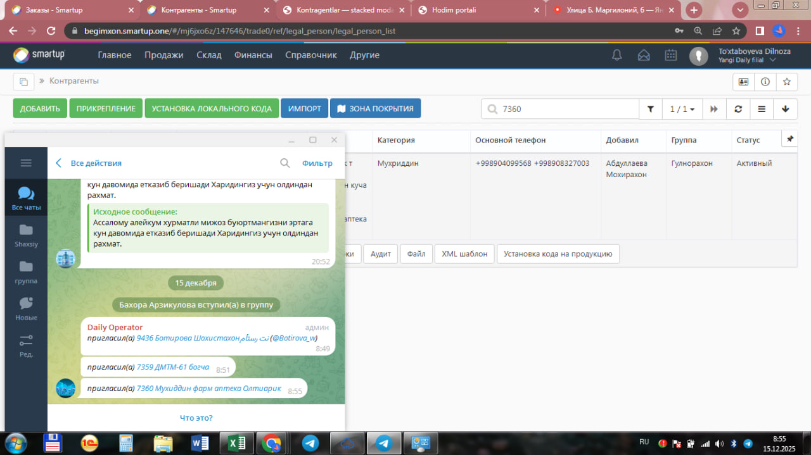This screenshot has height=455, width=811.
Task: Click the Chrome address bar URL
Action: (x=240, y=30)
